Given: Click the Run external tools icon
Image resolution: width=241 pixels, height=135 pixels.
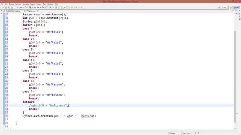Looking at the screenshot, I should (x=30, y=7).
